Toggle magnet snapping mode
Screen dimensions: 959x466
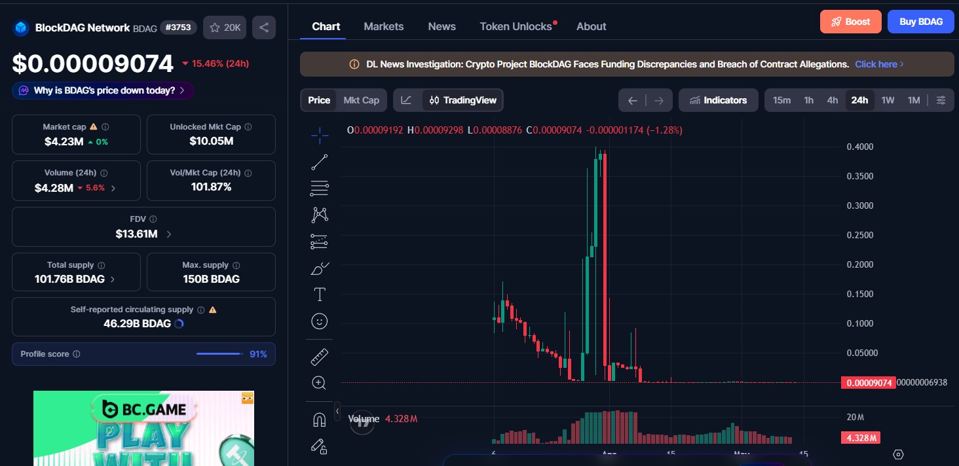tap(320, 420)
